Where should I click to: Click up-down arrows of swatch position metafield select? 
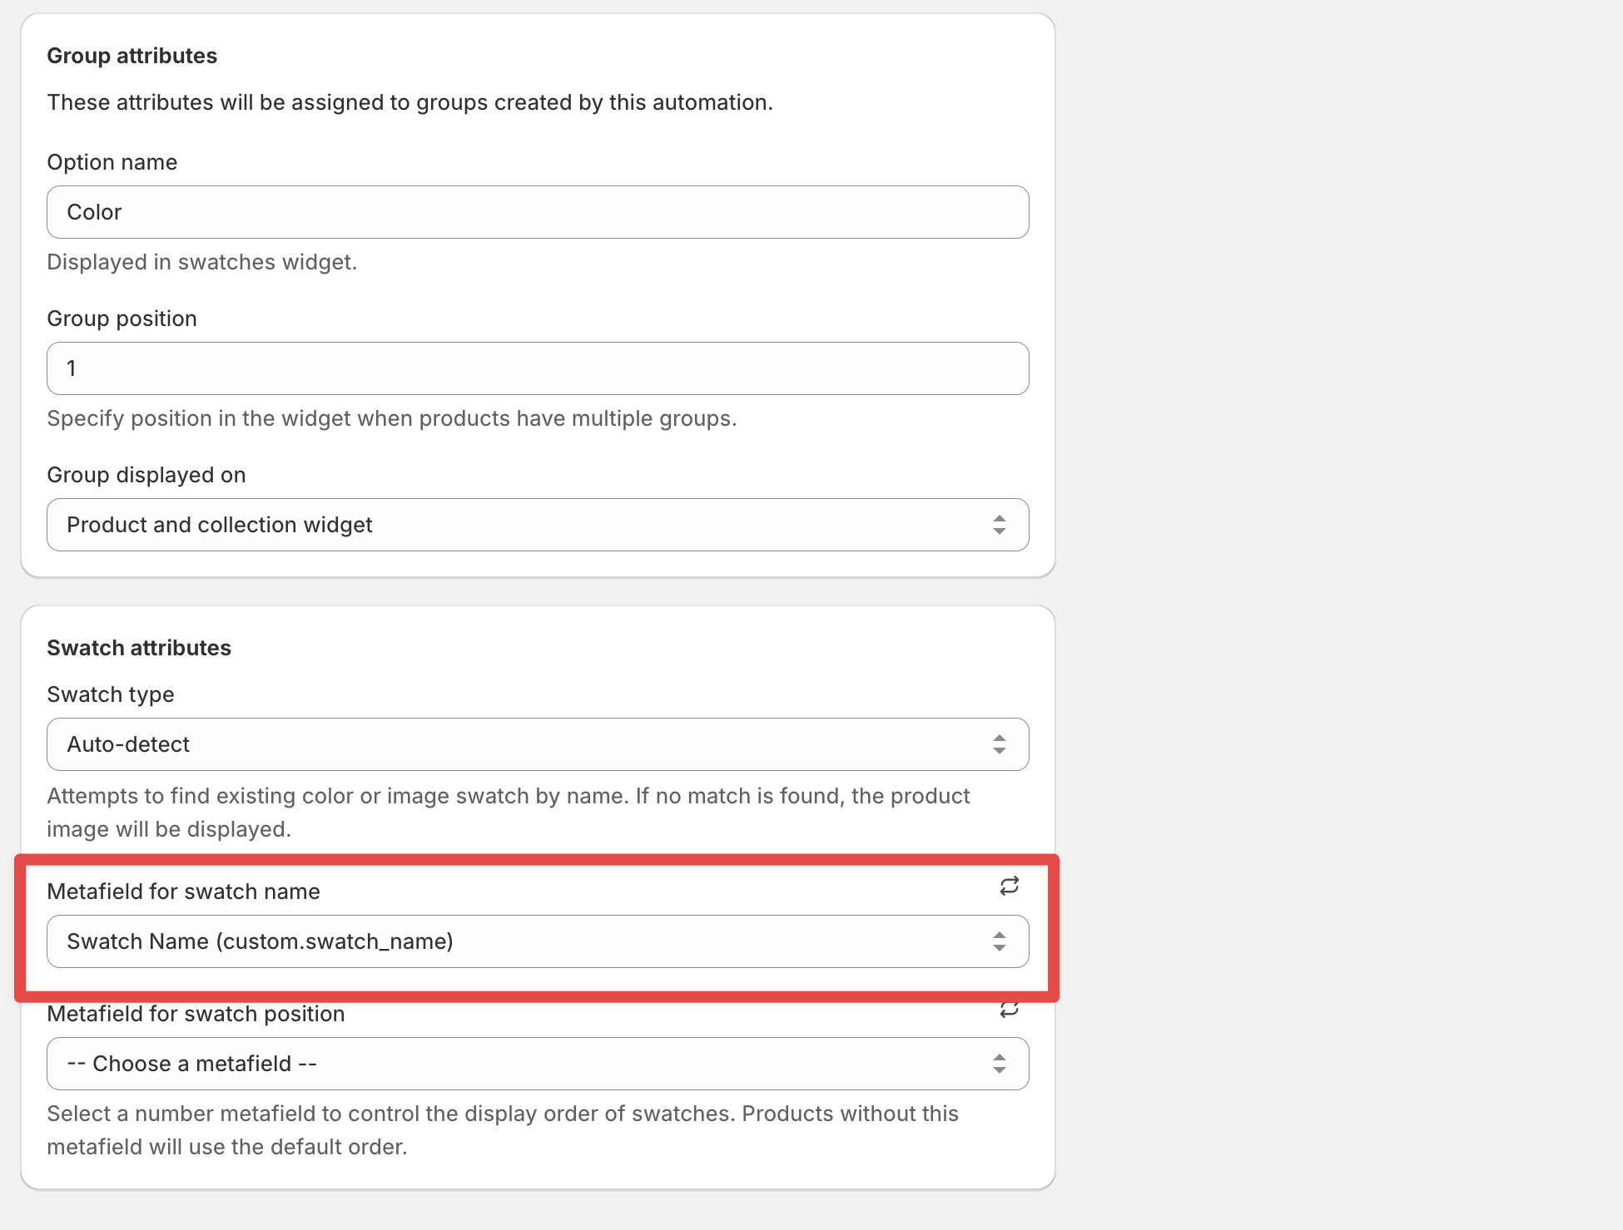(x=999, y=1064)
